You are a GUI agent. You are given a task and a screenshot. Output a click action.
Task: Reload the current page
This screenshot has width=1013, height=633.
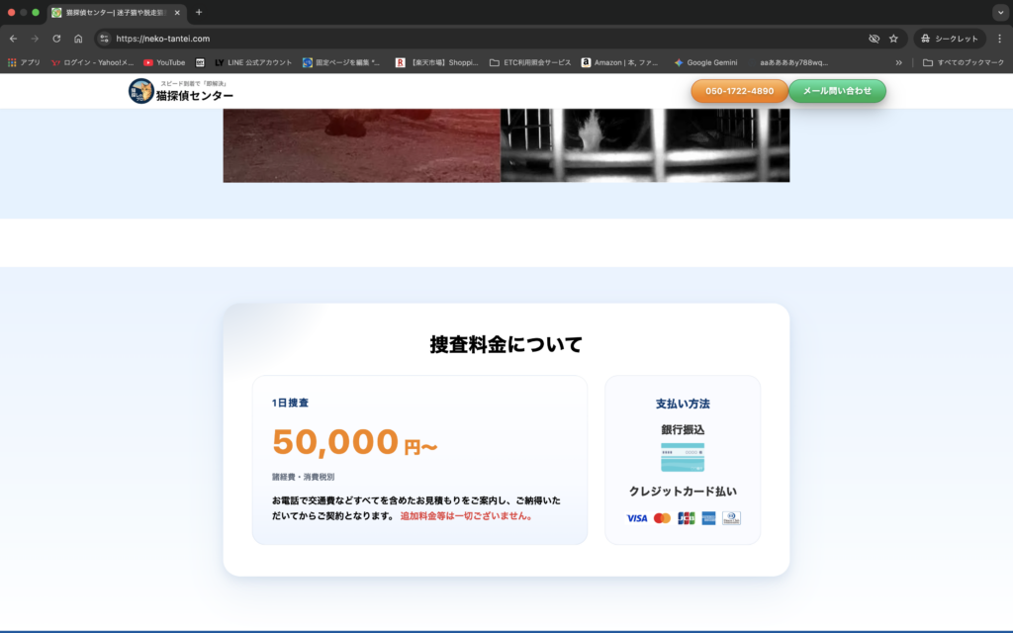tap(56, 39)
